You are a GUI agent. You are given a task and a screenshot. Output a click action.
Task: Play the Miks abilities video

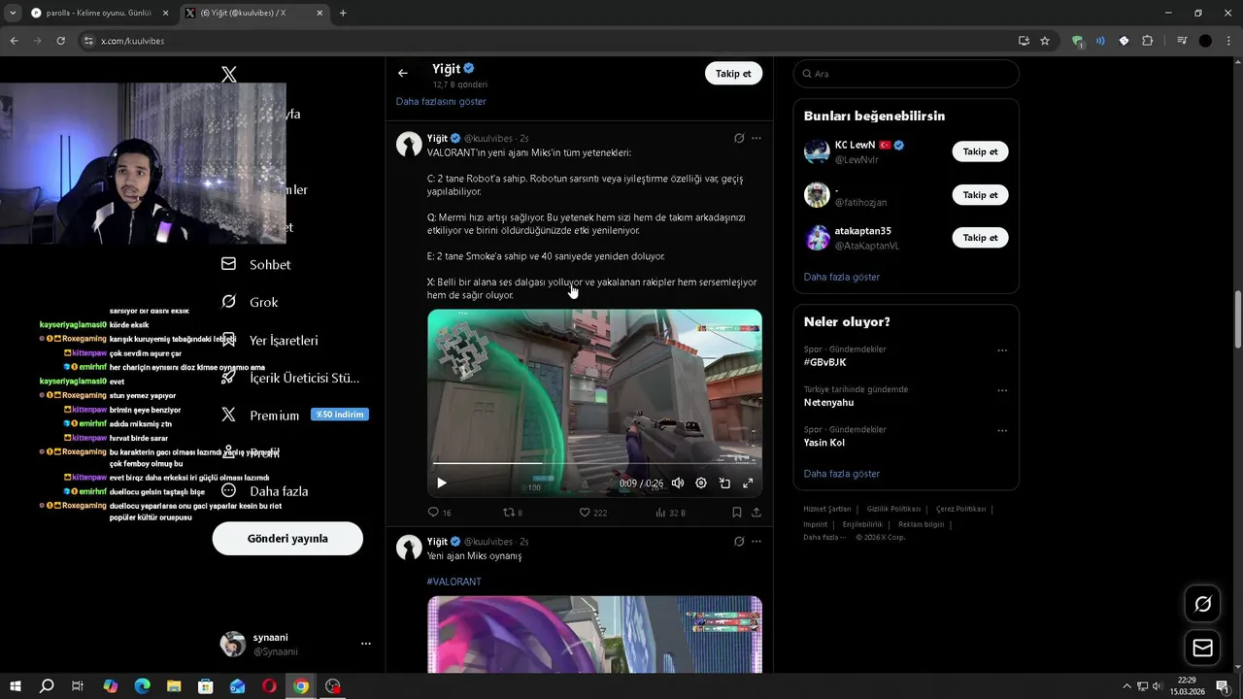[442, 483]
